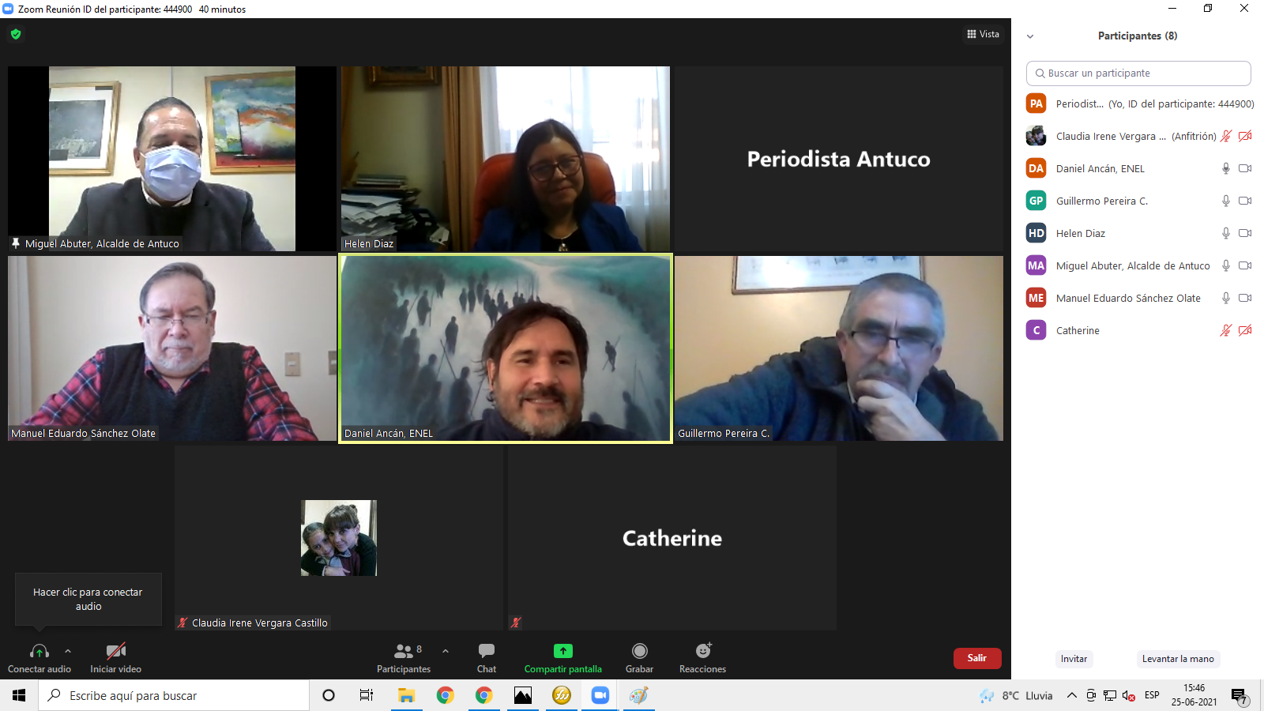Open File Explorer from taskbar
This screenshot has width=1264, height=711.
pyautogui.click(x=406, y=695)
